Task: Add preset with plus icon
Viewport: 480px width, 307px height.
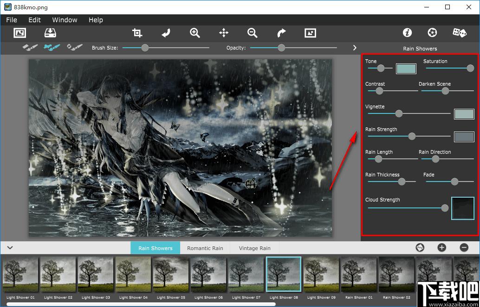Action: 442,248
